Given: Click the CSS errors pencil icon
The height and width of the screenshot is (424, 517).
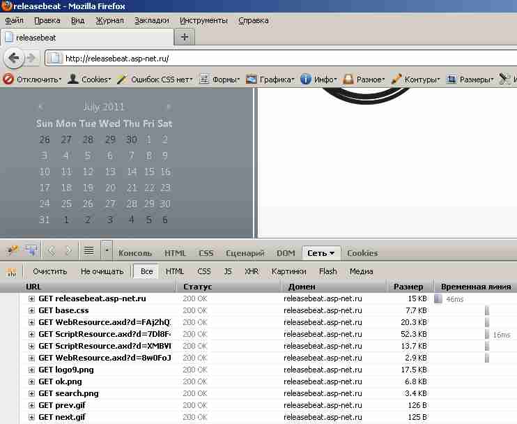Looking at the screenshot, I should pyautogui.click(x=123, y=79).
